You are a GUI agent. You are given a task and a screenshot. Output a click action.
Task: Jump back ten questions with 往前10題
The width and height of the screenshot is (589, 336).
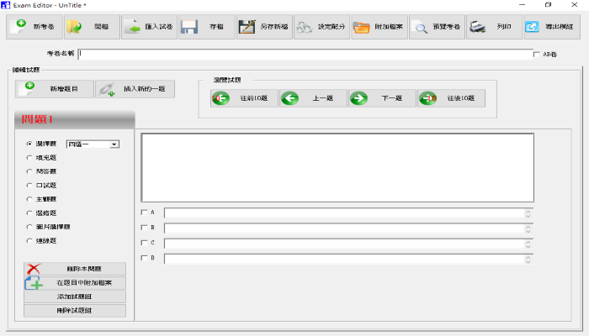(243, 98)
